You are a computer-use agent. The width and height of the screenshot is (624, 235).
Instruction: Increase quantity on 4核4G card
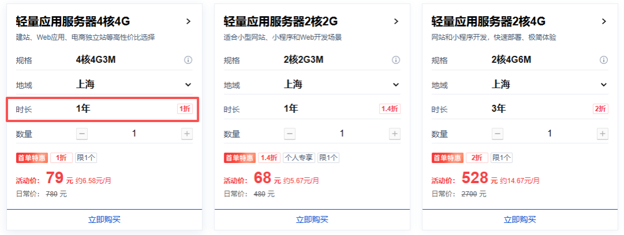[x=187, y=134]
